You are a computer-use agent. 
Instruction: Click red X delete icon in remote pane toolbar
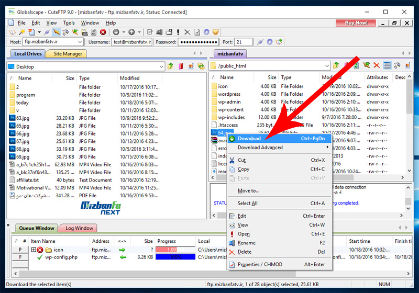(376, 66)
